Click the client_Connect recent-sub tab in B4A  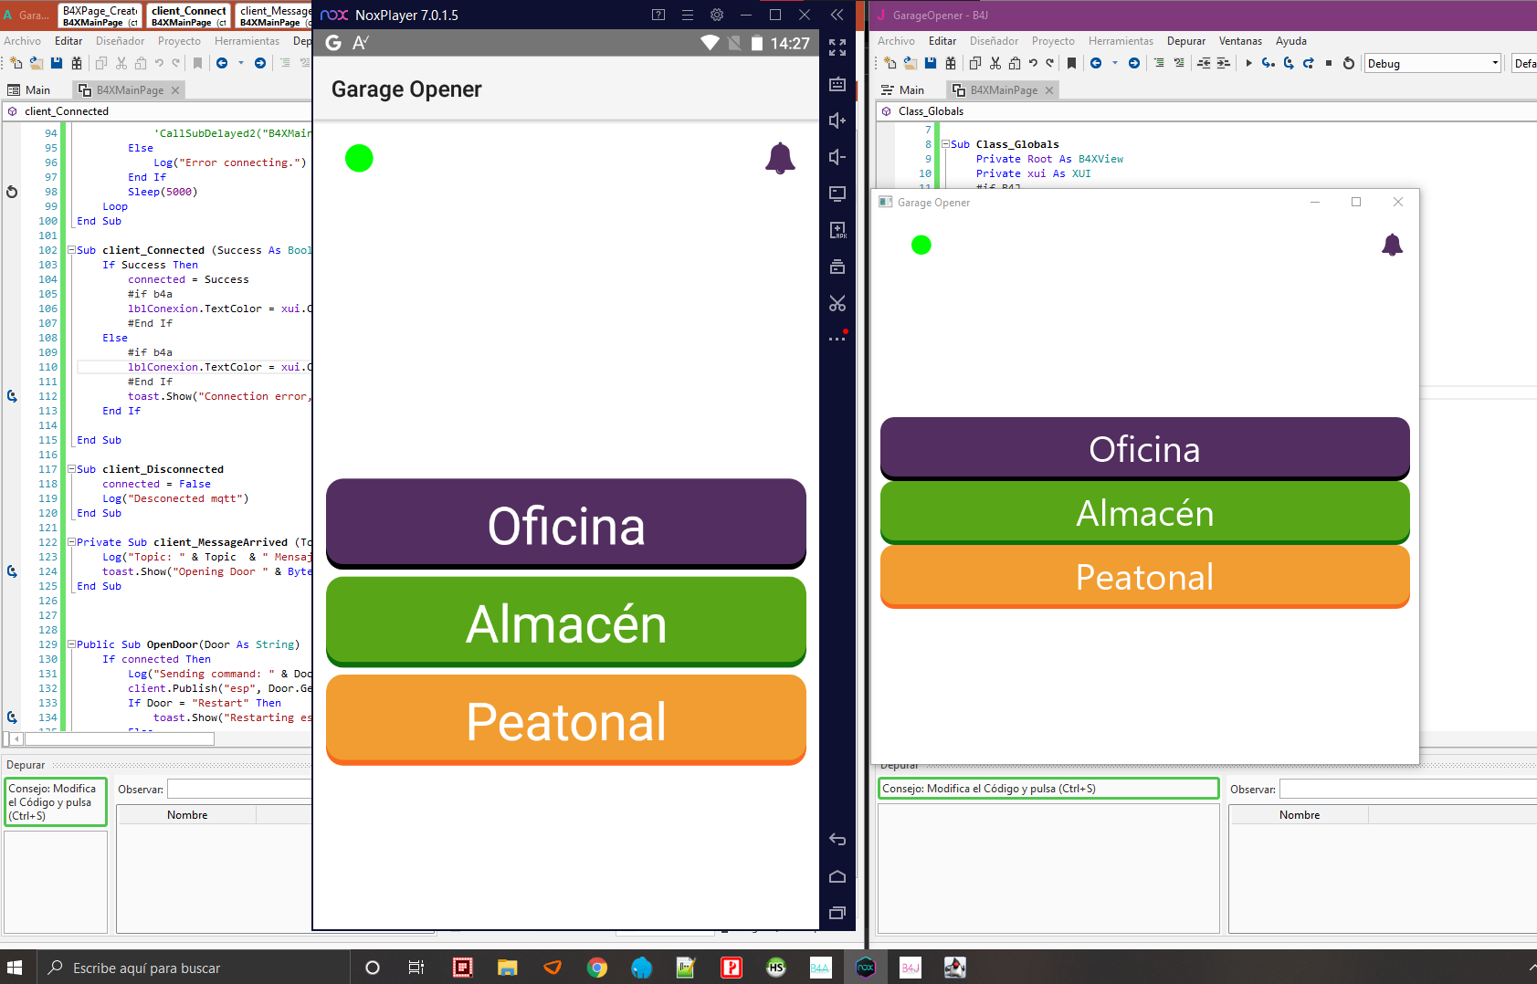(189, 16)
